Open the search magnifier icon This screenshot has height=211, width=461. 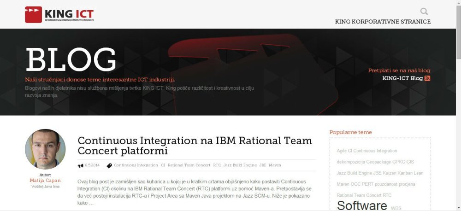tap(424, 12)
